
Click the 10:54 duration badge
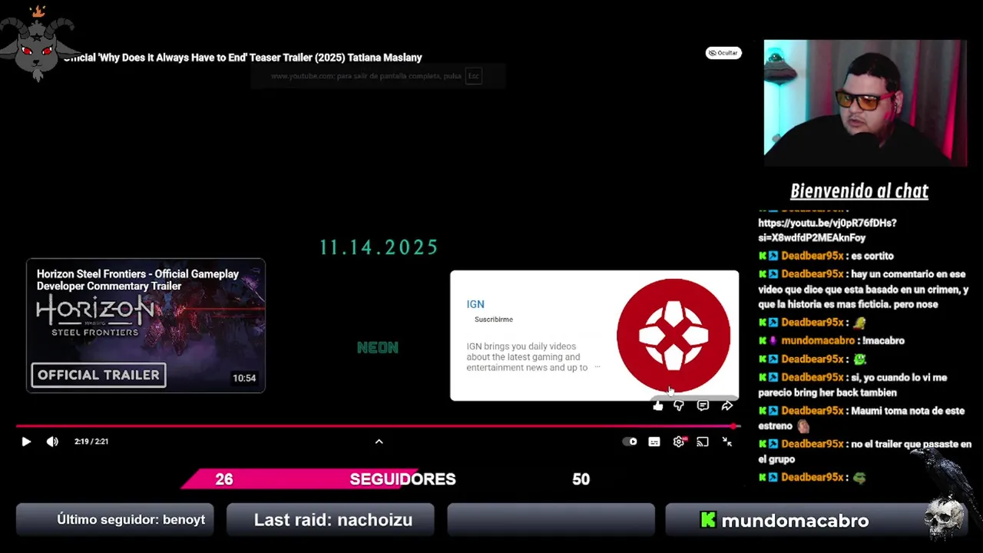pyautogui.click(x=244, y=378)
